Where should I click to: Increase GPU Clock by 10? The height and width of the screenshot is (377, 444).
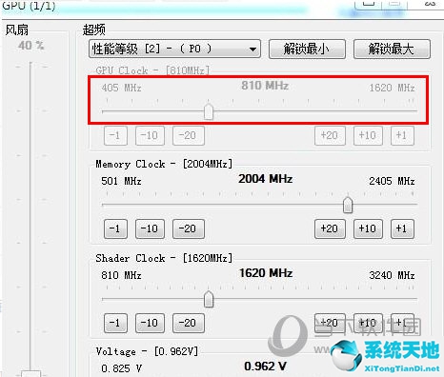368,135
